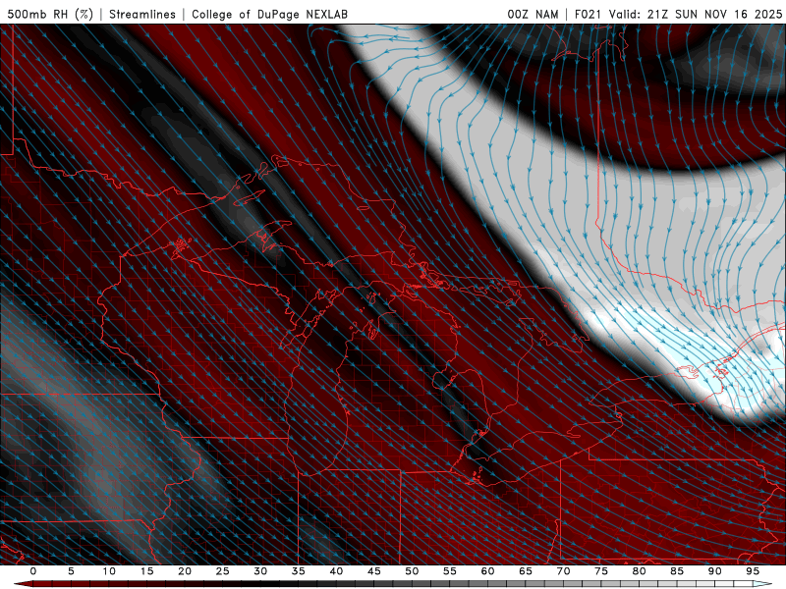Click the '65' label on the legend
This screenshot has height=589, width=786.
point(526,571)
